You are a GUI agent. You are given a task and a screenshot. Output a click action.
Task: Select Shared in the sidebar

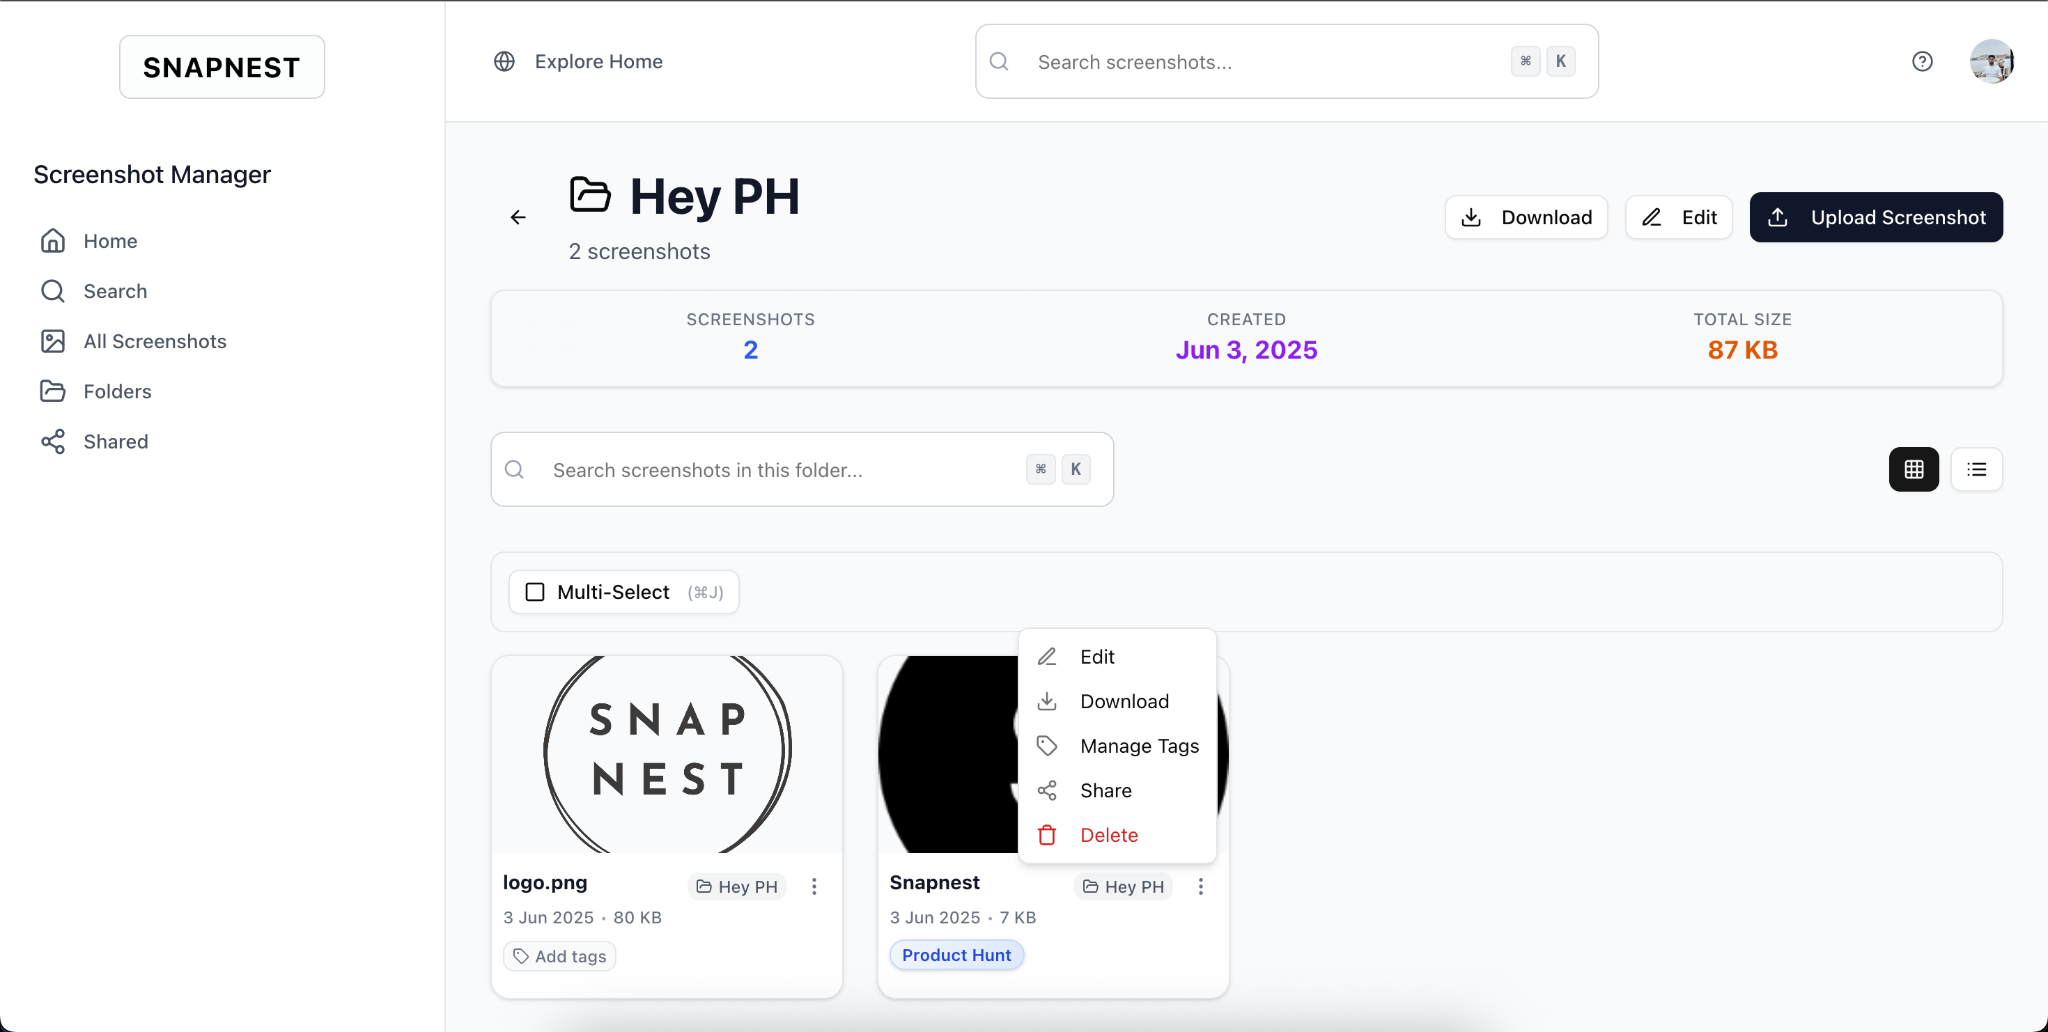click(115, 441)
